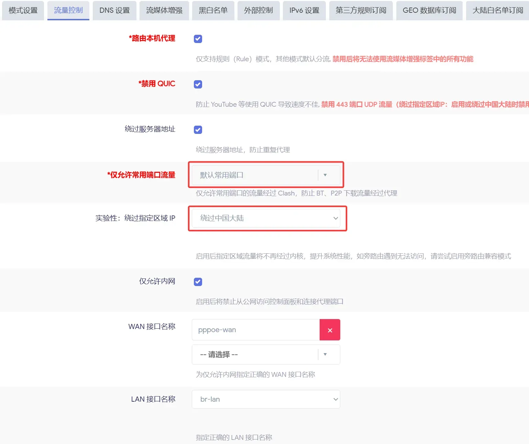529x444 pixels.
Task: Open the IPv6 设置 tab
Action: tap(304, 10)
